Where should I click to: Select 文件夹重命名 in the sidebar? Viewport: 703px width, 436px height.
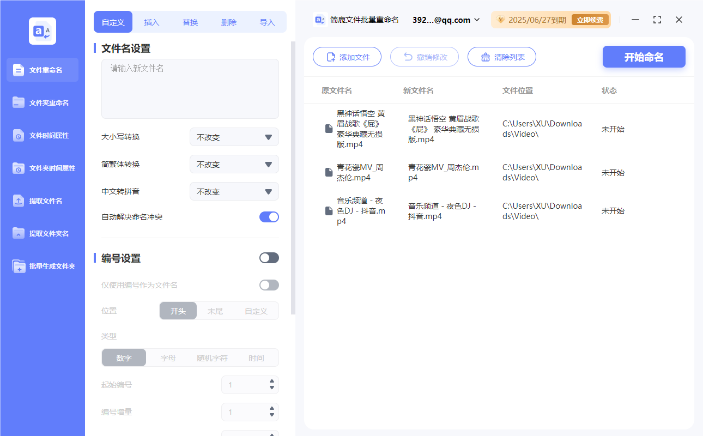click(x=42, y=102)
